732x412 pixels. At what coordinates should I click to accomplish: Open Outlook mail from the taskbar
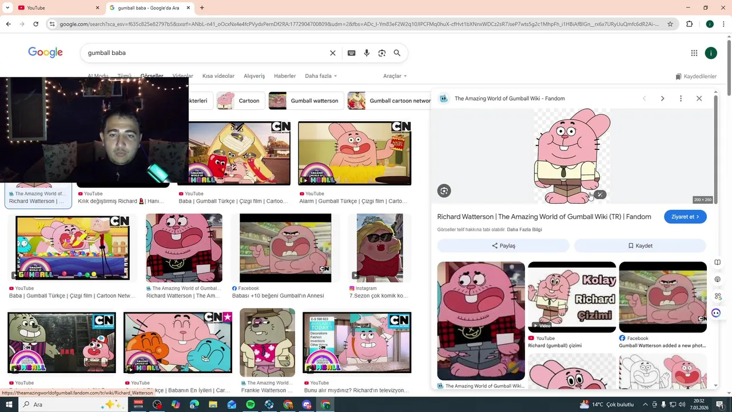(x=232, y=405)
